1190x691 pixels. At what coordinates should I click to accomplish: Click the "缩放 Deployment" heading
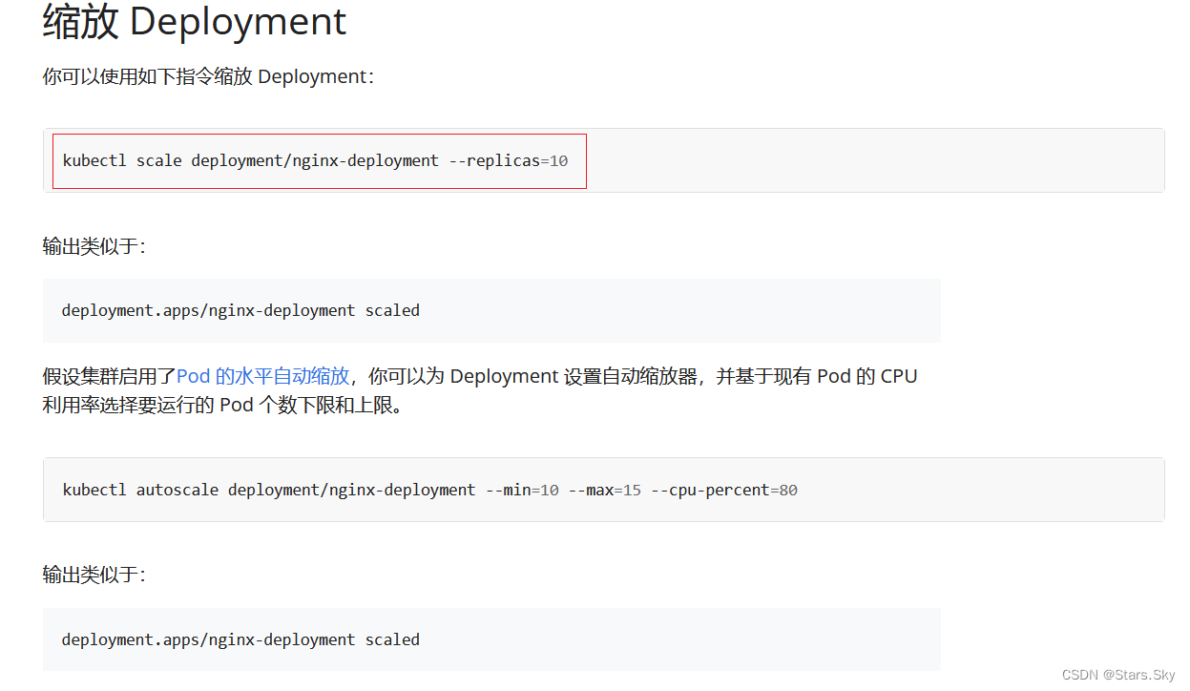coord(195,22)
